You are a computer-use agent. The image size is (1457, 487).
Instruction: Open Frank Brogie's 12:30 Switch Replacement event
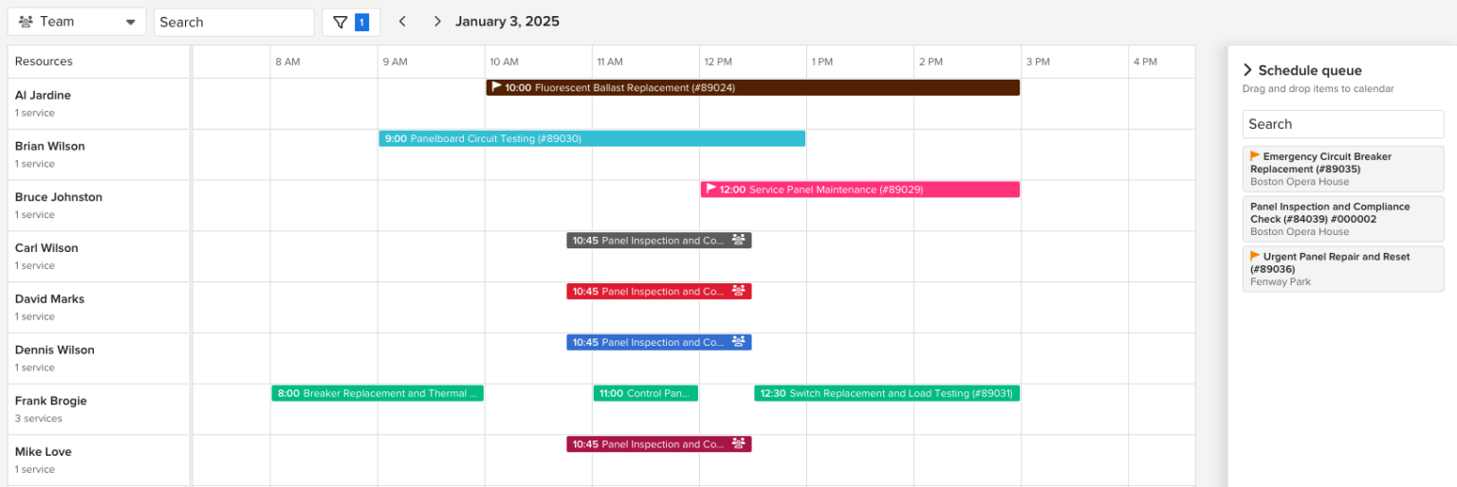887,393
